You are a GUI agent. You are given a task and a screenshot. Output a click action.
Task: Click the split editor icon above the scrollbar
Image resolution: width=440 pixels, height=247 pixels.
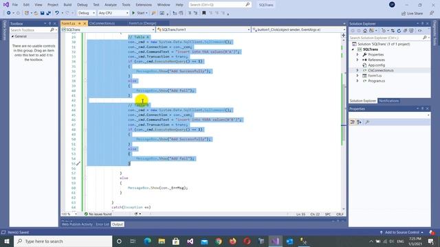343,35
